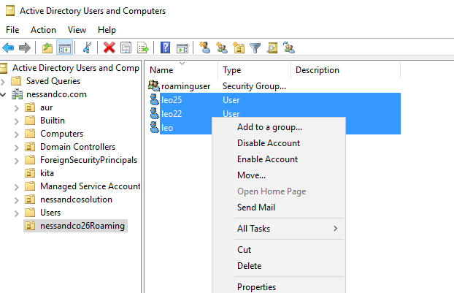Expand the ForeignSecurityPrincipals tree node
Image resolution: width=454 pixels, height=293 pixels.
[17, 161]
